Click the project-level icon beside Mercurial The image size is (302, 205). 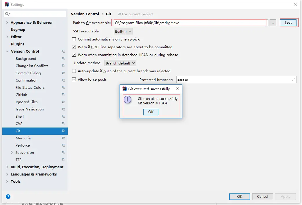64,138
